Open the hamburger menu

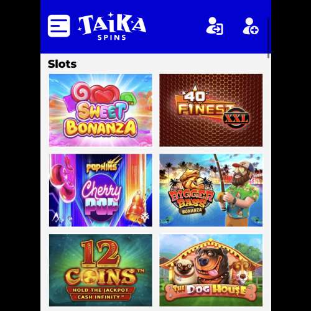[59, 26]
